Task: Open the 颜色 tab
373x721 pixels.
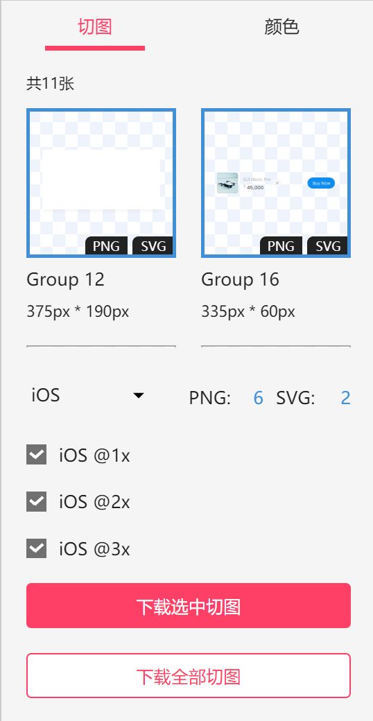Action: click(281, 26)
